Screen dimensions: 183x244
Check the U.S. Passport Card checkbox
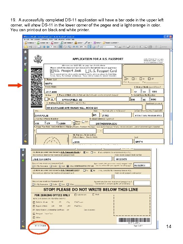87,71
